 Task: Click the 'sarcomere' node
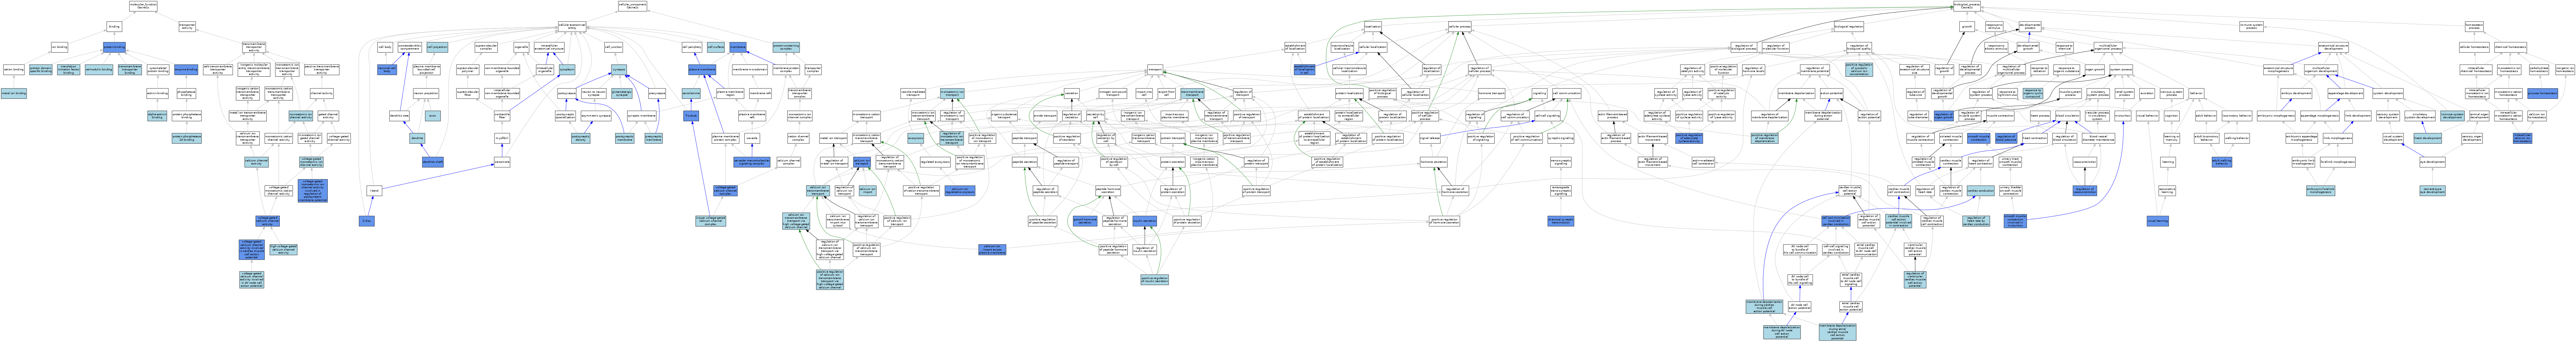point(502,162)
